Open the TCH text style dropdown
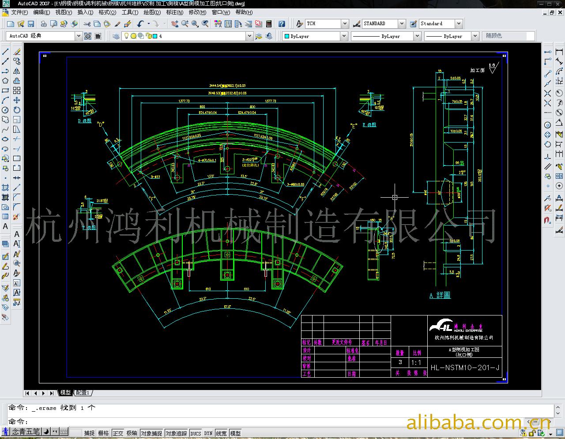This screenshot has width=565, height=439. pos(345,24)
